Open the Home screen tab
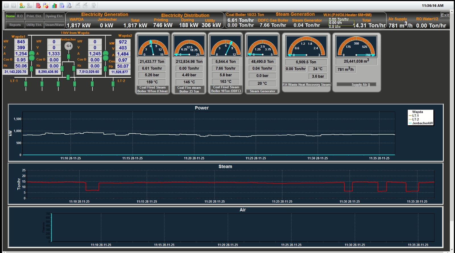The height and width of the screenshot is (253, 455). tap(11, 16)
